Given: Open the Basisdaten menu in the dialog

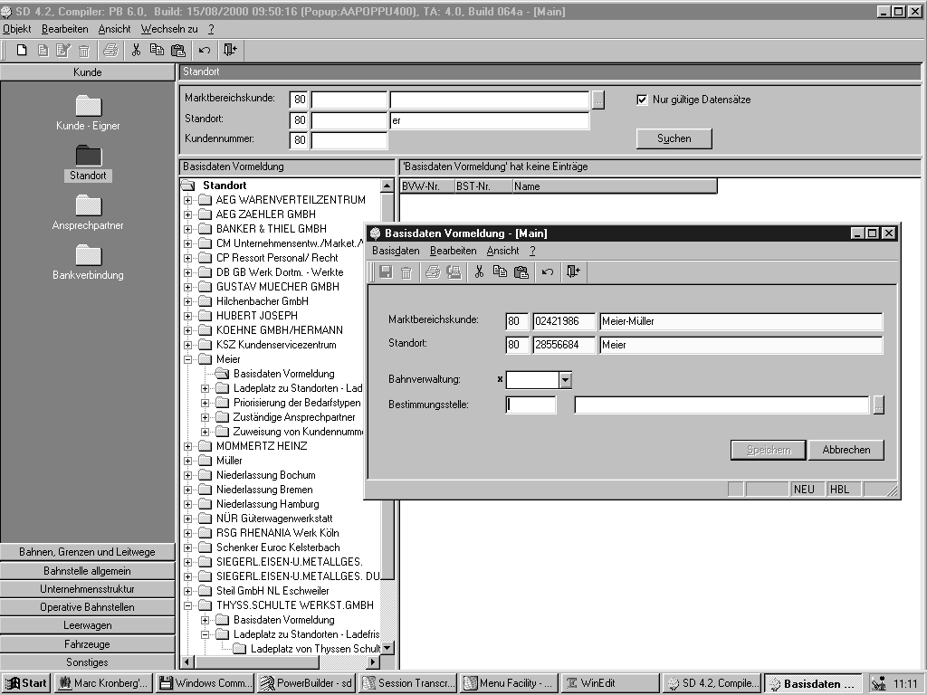Looking at the screenshot, I should tap(396, 251).
